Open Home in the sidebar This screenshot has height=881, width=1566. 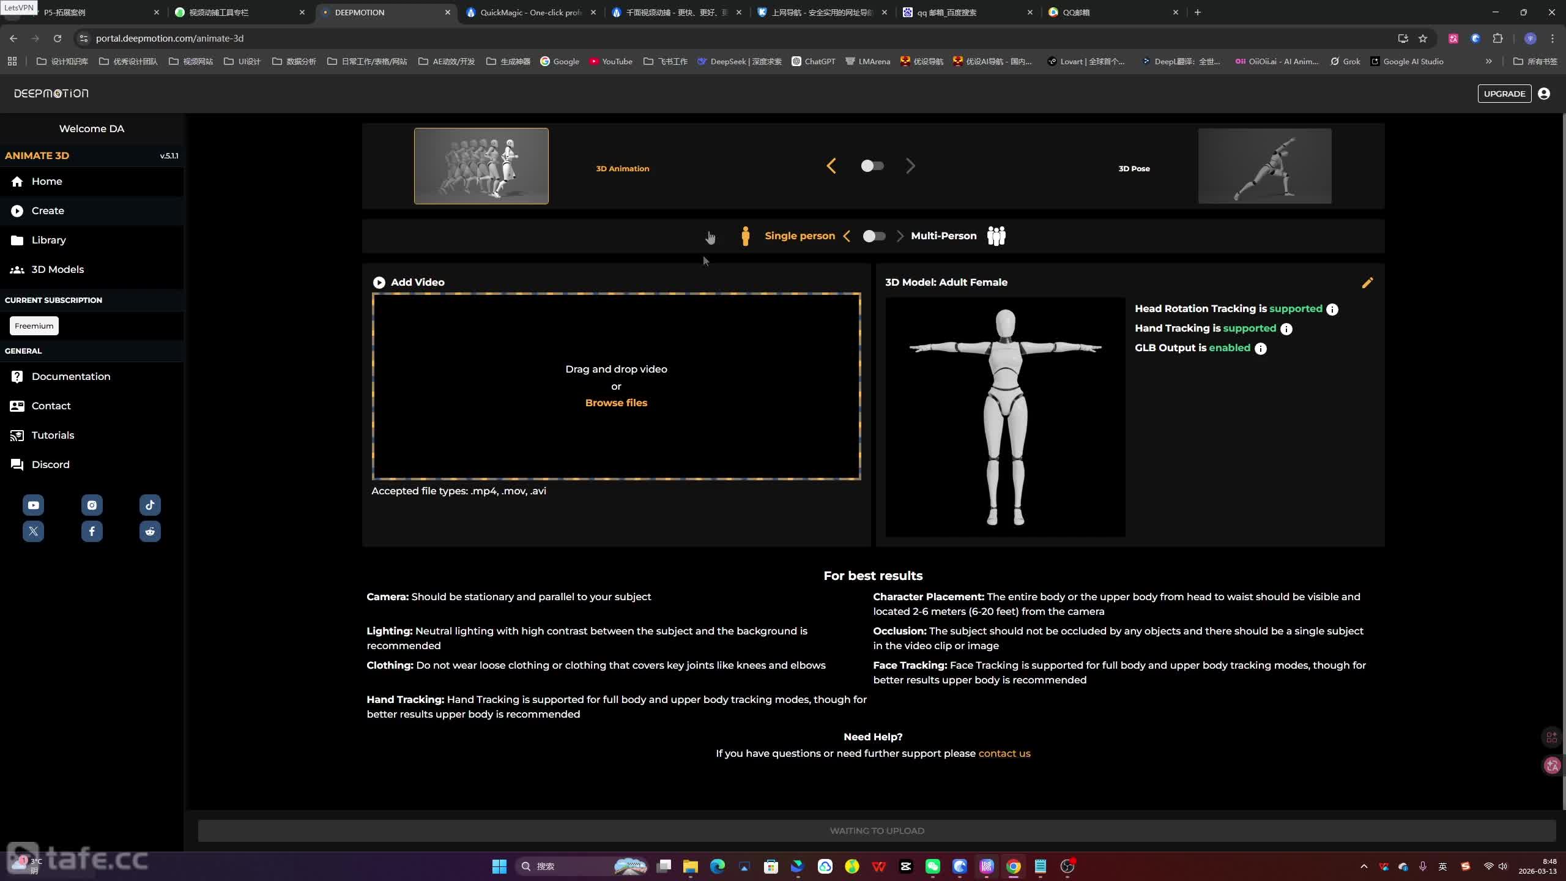pyautogui.click(x=46, y=181)
